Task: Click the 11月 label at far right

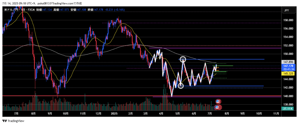Action: click(x=275, y=114)
